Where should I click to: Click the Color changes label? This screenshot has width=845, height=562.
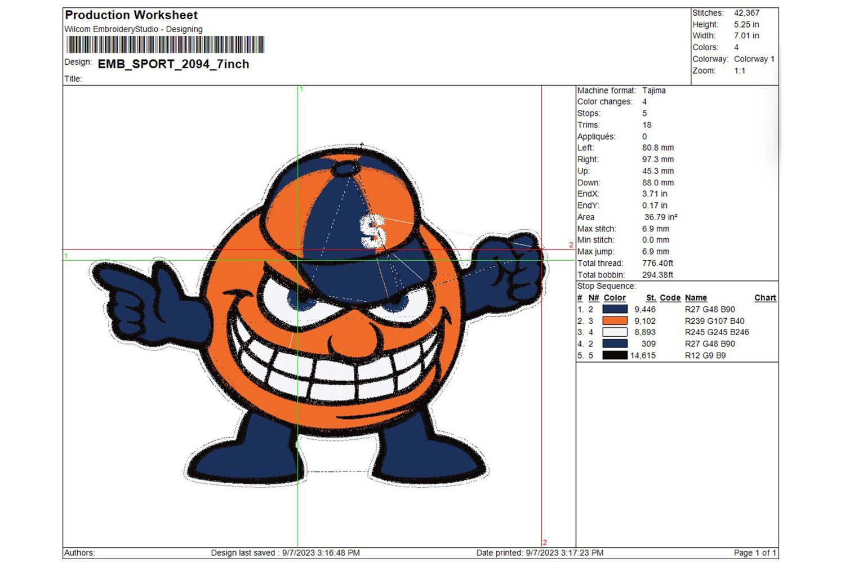point(605,102)
